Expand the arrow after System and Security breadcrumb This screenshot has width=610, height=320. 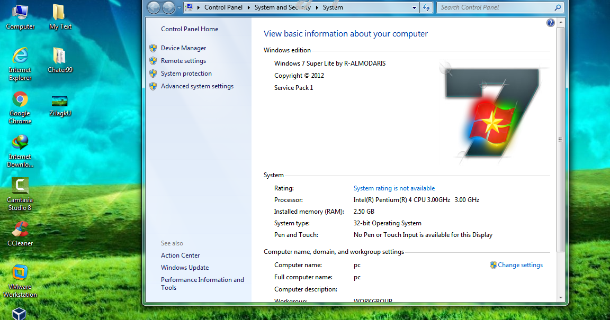pyautogui.click(x=317, y=7)
